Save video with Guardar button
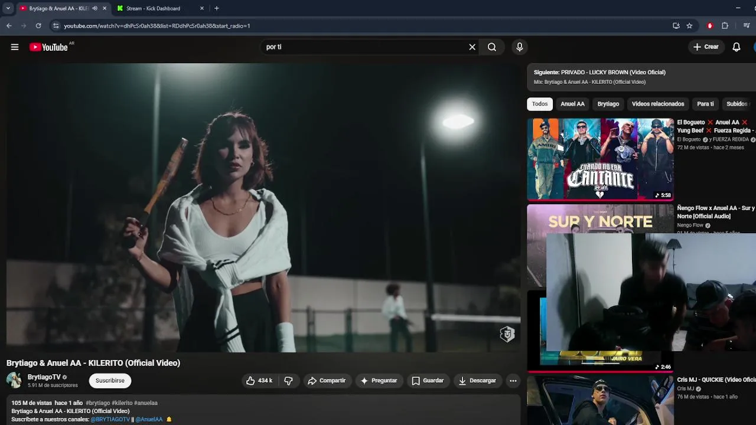 [x=428, y=381]
